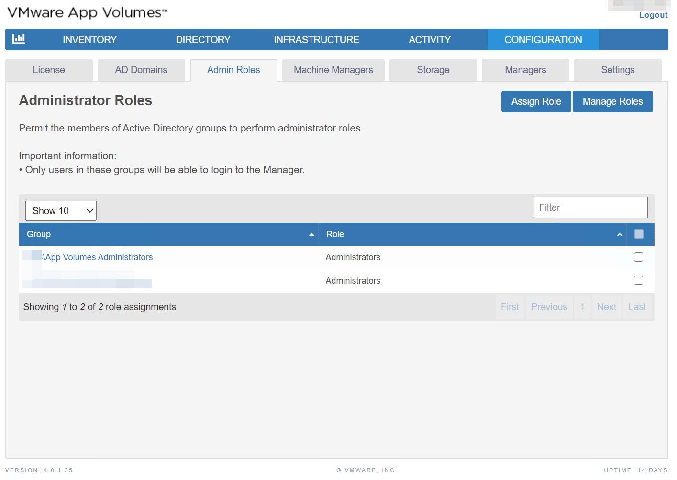Switch to the Settings tab

click(618, 70)
